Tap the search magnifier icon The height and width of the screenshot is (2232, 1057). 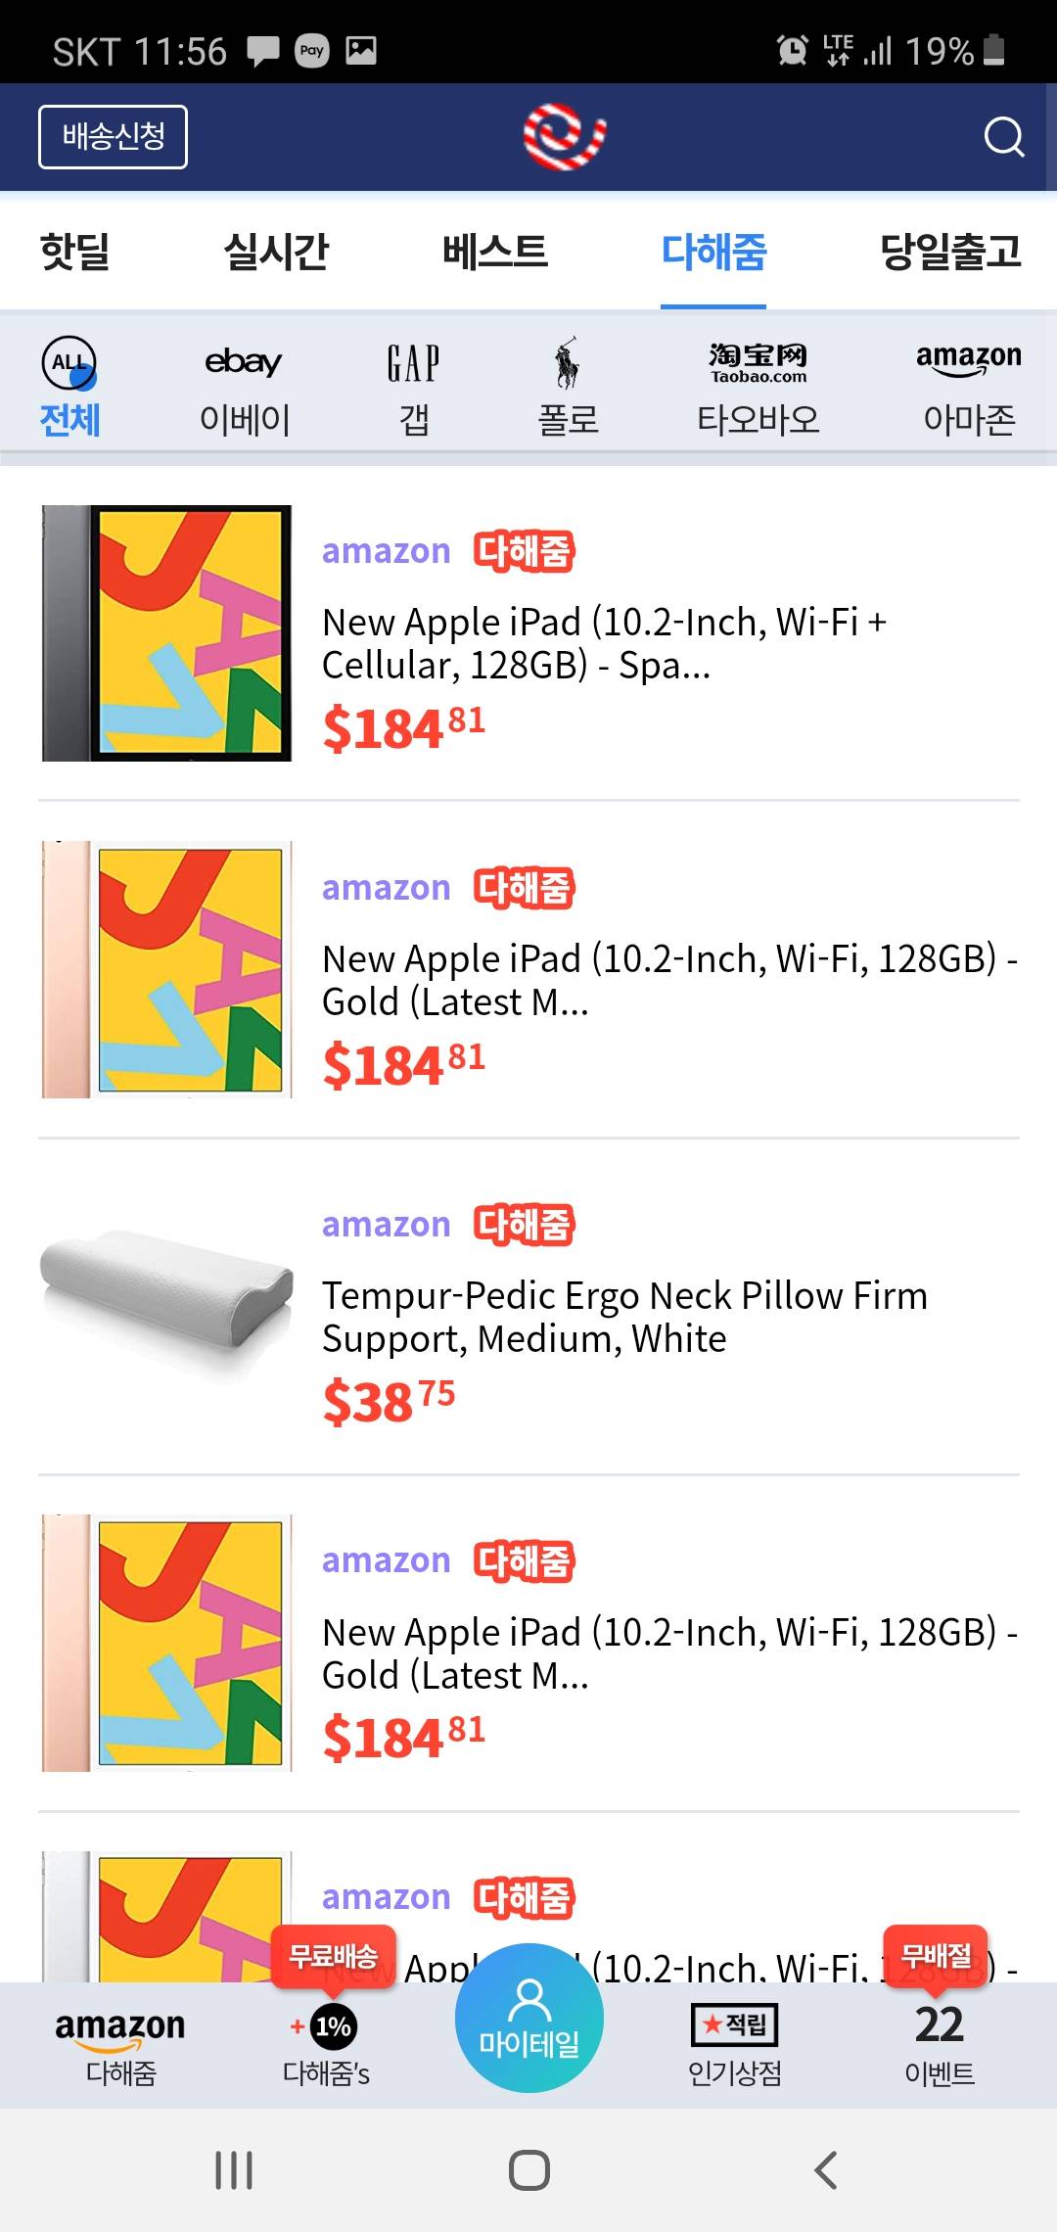[1003, 137]
